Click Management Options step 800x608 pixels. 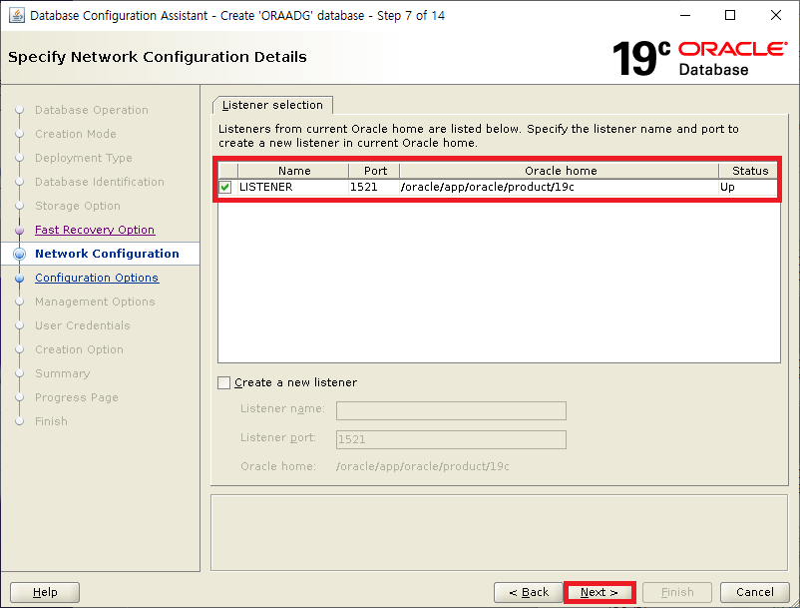pos(95,302)
